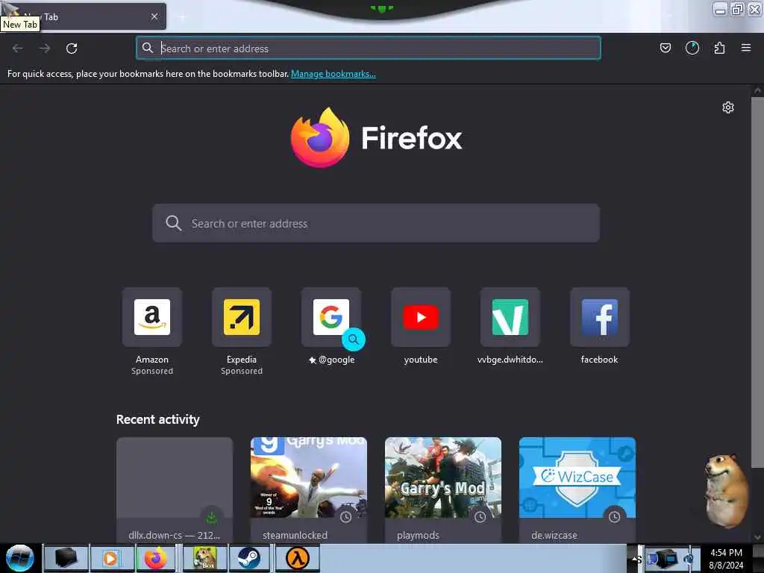
Task: Click the magnifier icon in address bar
Action: tap(147, 48)
